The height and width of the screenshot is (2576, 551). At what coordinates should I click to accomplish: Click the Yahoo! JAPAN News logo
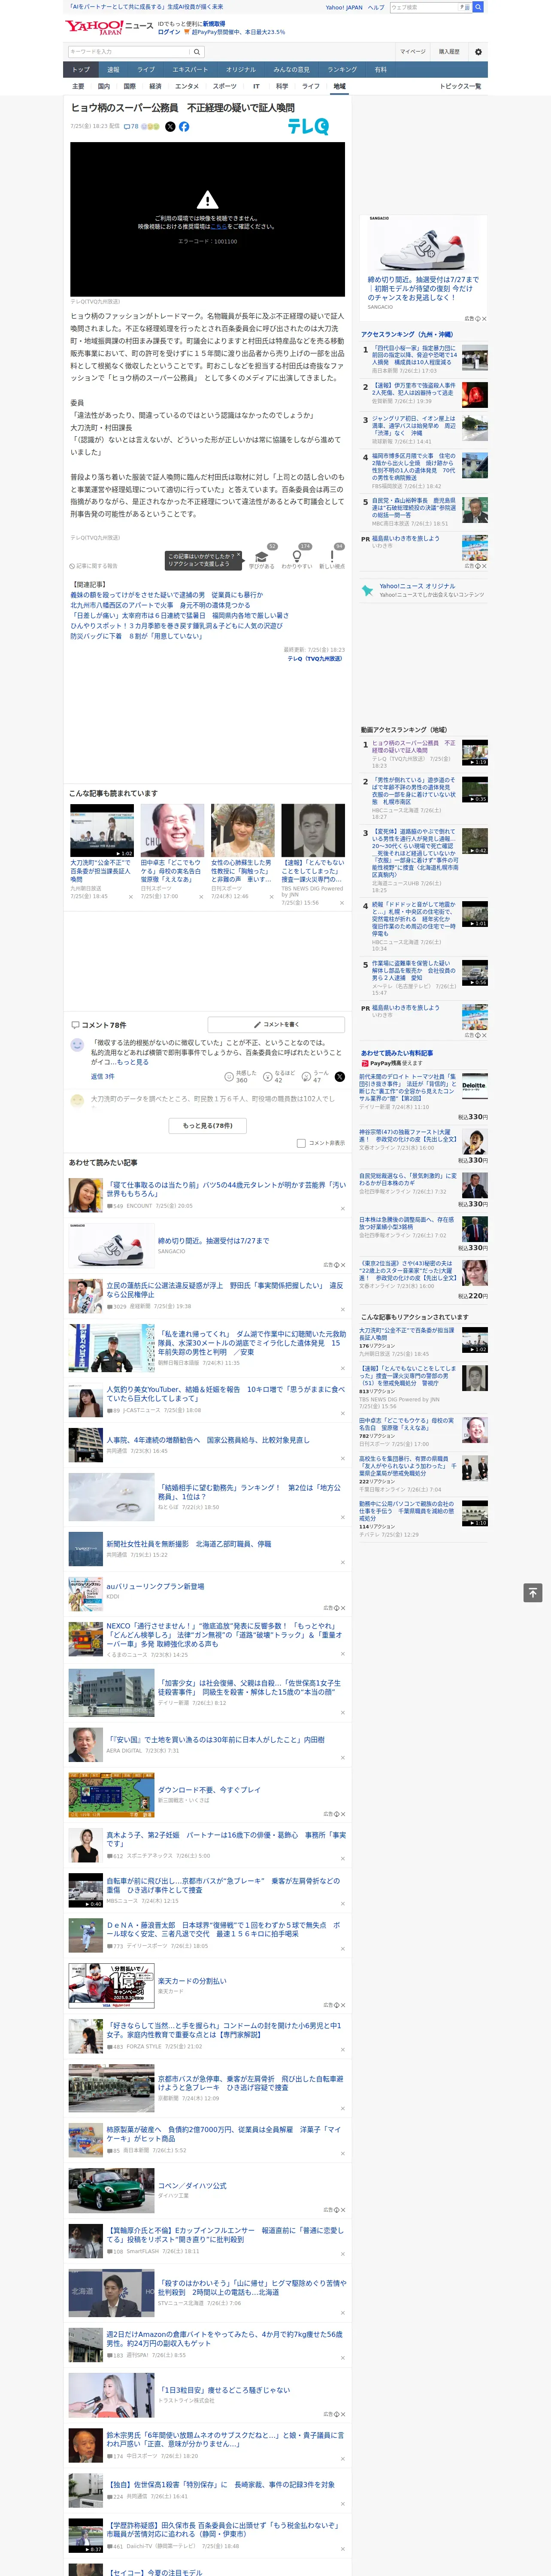[109, 27]
